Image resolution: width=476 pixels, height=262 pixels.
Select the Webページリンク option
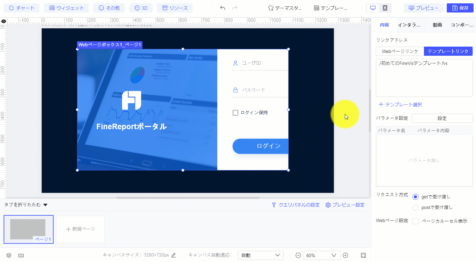pos(400,51)
